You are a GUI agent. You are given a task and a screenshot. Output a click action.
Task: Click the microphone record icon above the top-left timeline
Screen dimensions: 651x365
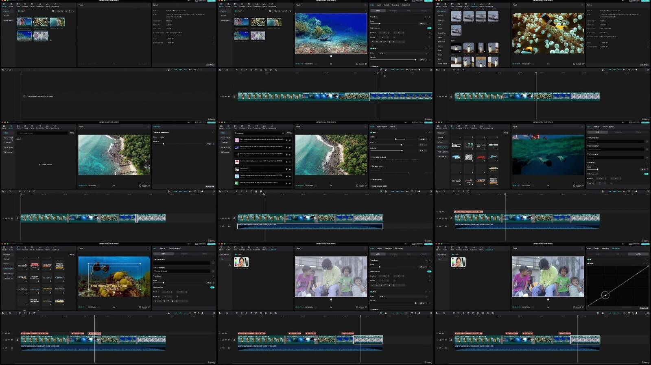tap(168, 70)
